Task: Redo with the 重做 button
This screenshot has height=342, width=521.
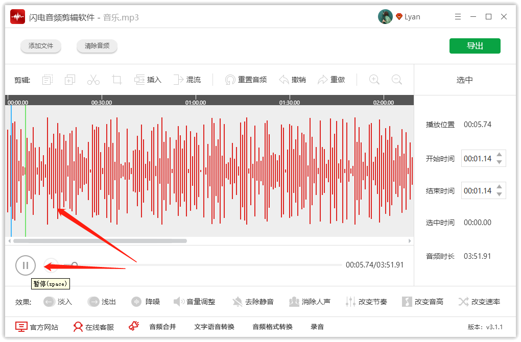Action: click(x=331, y=80)
